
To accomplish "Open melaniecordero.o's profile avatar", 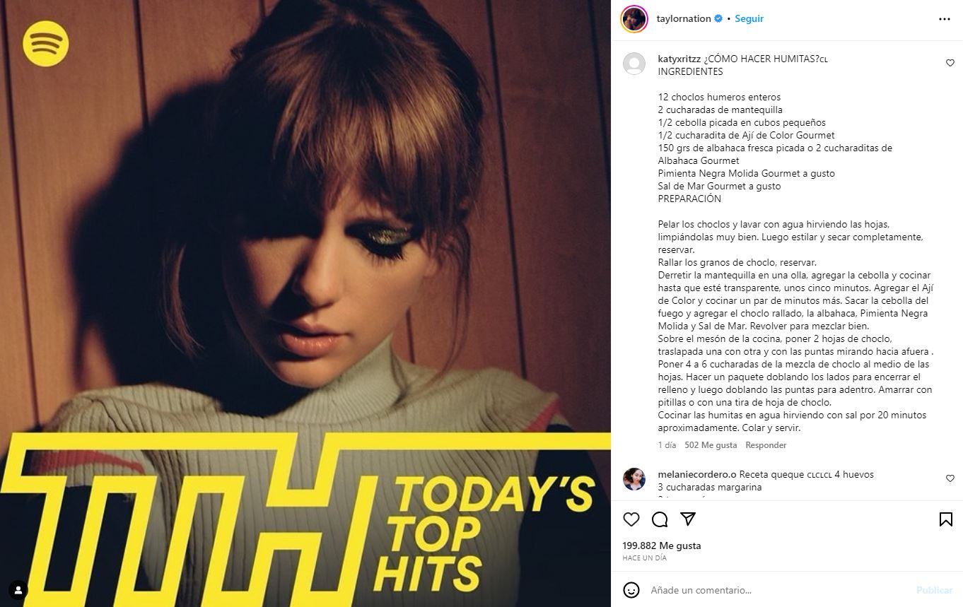I will (634, 479).
